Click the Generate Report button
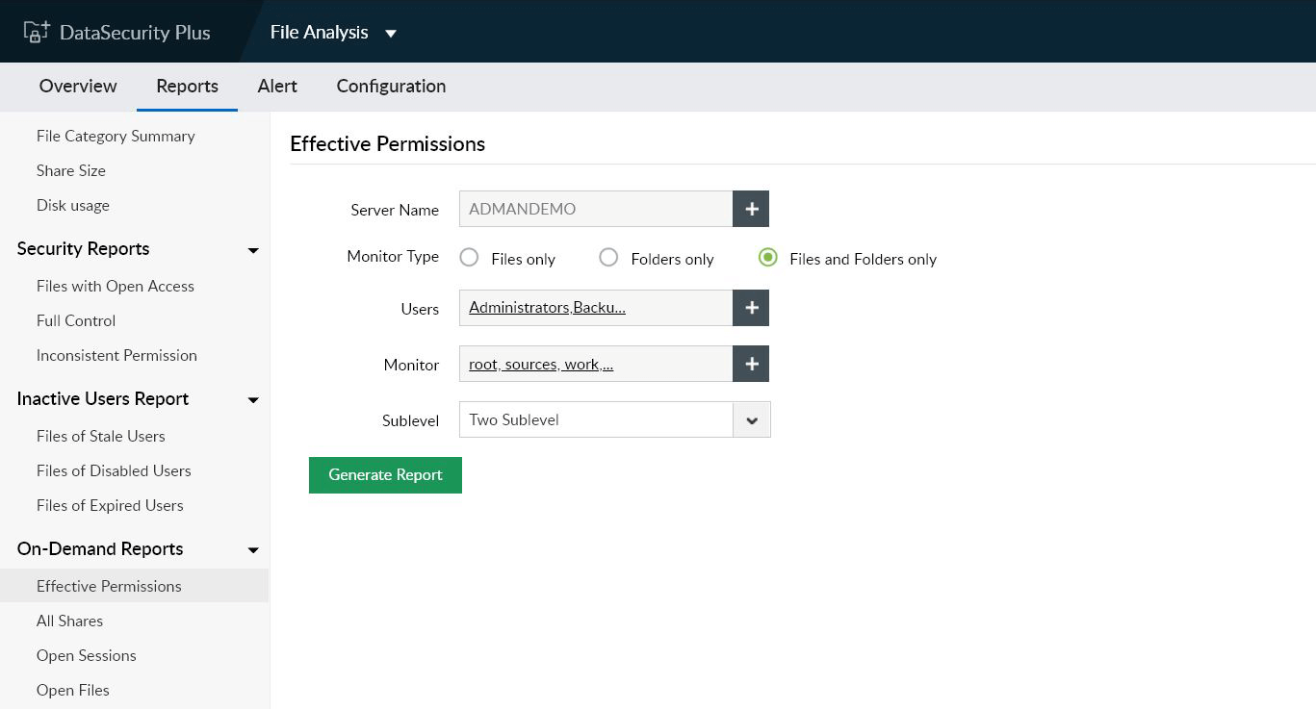This screenshot has width=1316, height=710. [x=385, y=475]
